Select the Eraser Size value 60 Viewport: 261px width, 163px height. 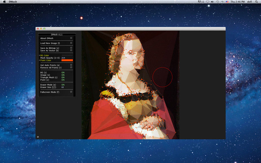click(x=63, y=87)
